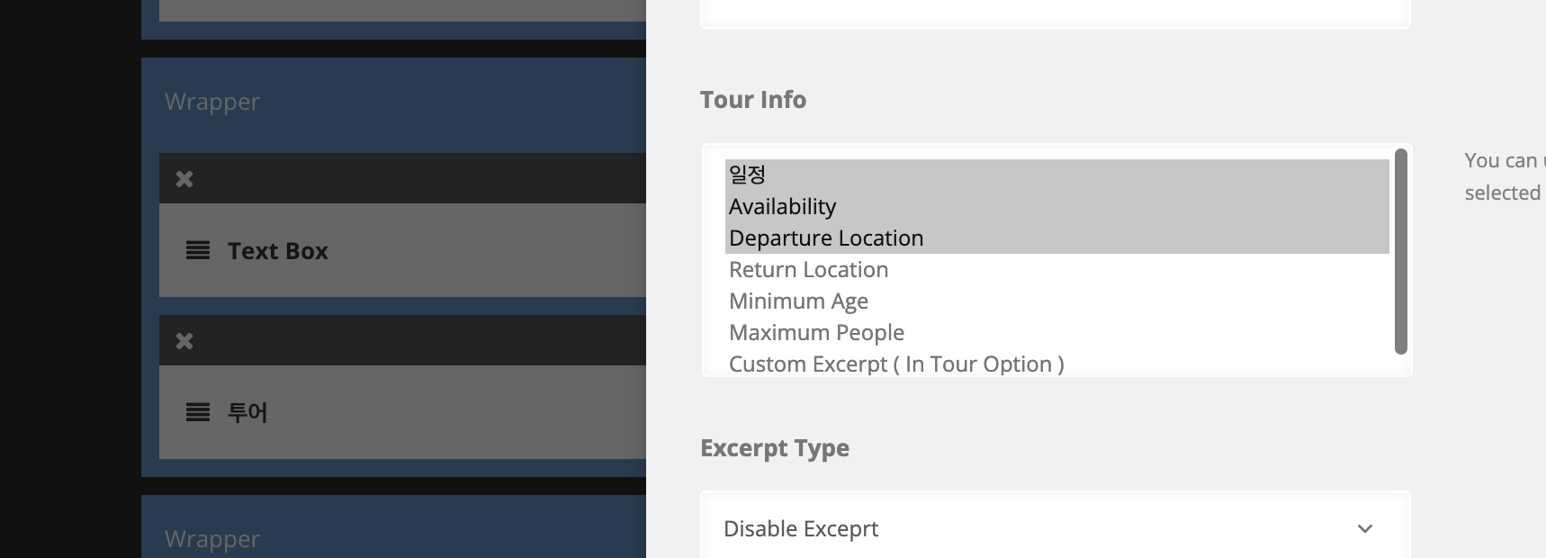The image size is (1546, 558).
Task: Choose Departure Location in Tour Info list
Action: click(x=826, y=238)
